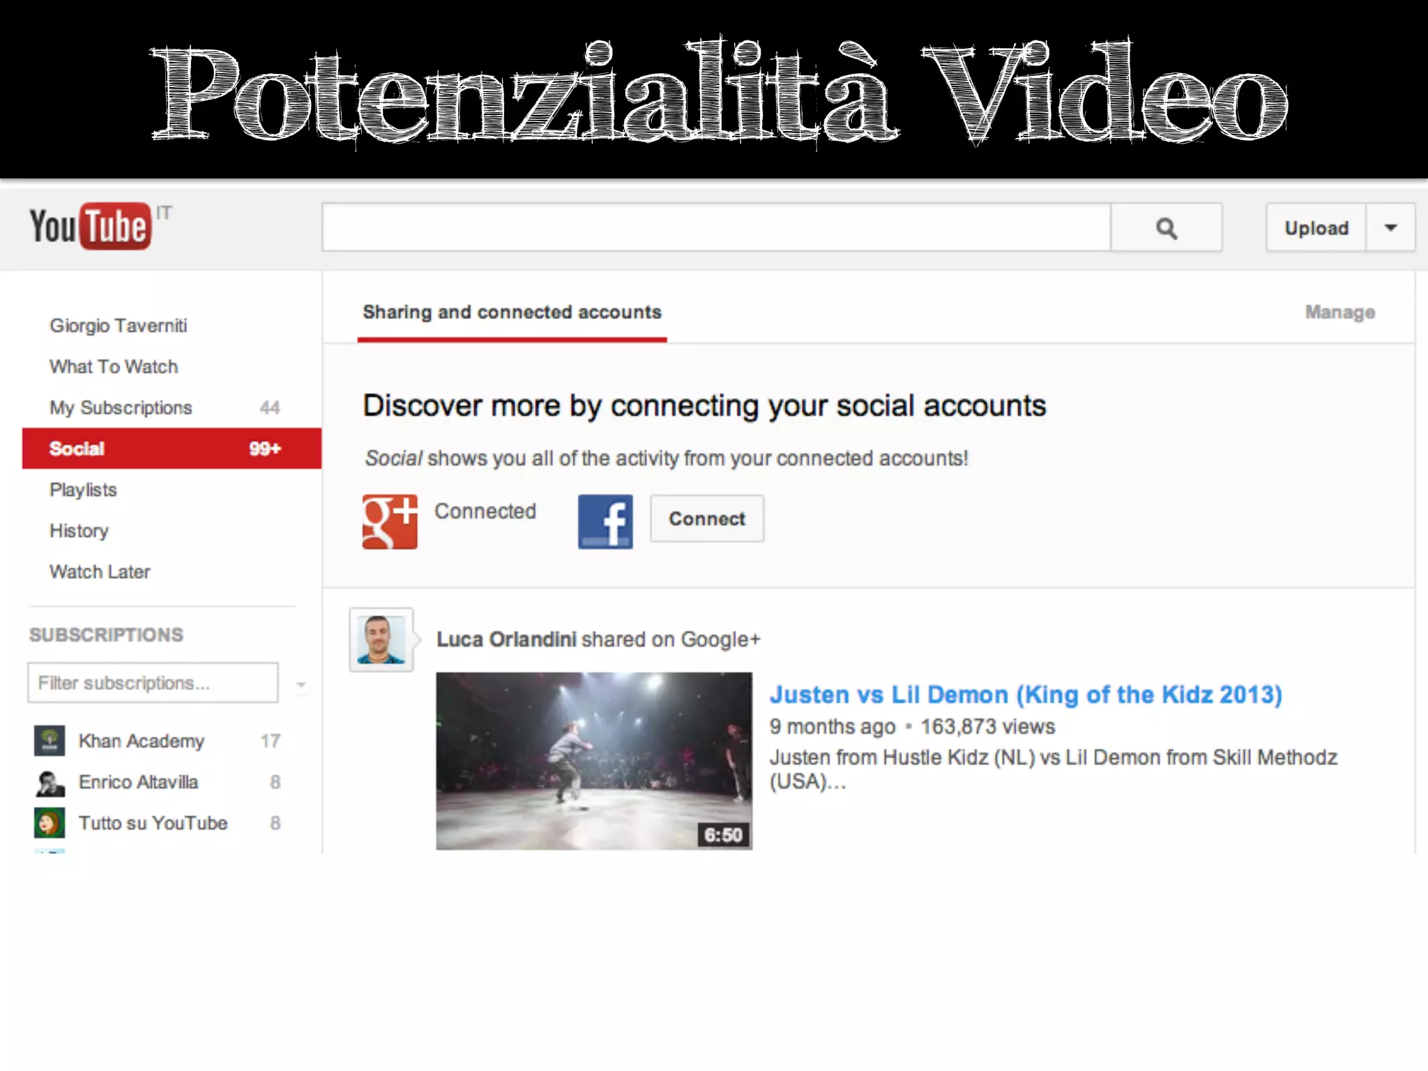Open Watch Later from the sidebar
The width and height of the screenshot is (1428, 1071).
[x=100, y=571]
